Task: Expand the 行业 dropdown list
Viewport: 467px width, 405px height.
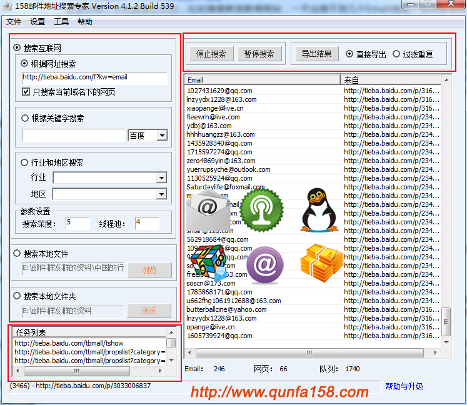Action: click(161, 177)
